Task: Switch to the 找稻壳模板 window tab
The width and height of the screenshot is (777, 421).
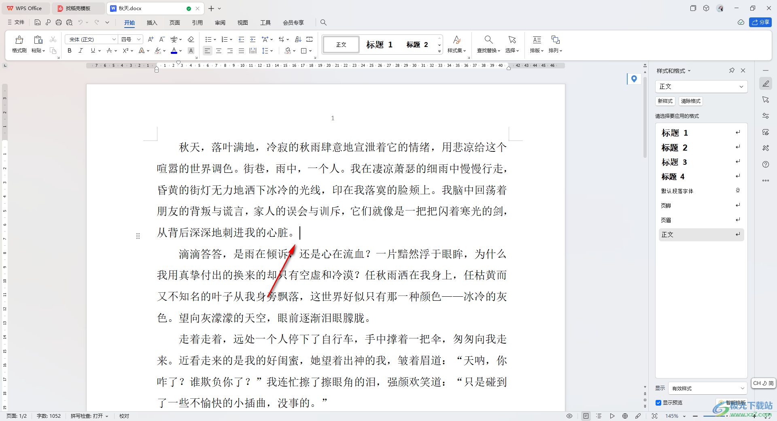Action: [x=78, y=8]
